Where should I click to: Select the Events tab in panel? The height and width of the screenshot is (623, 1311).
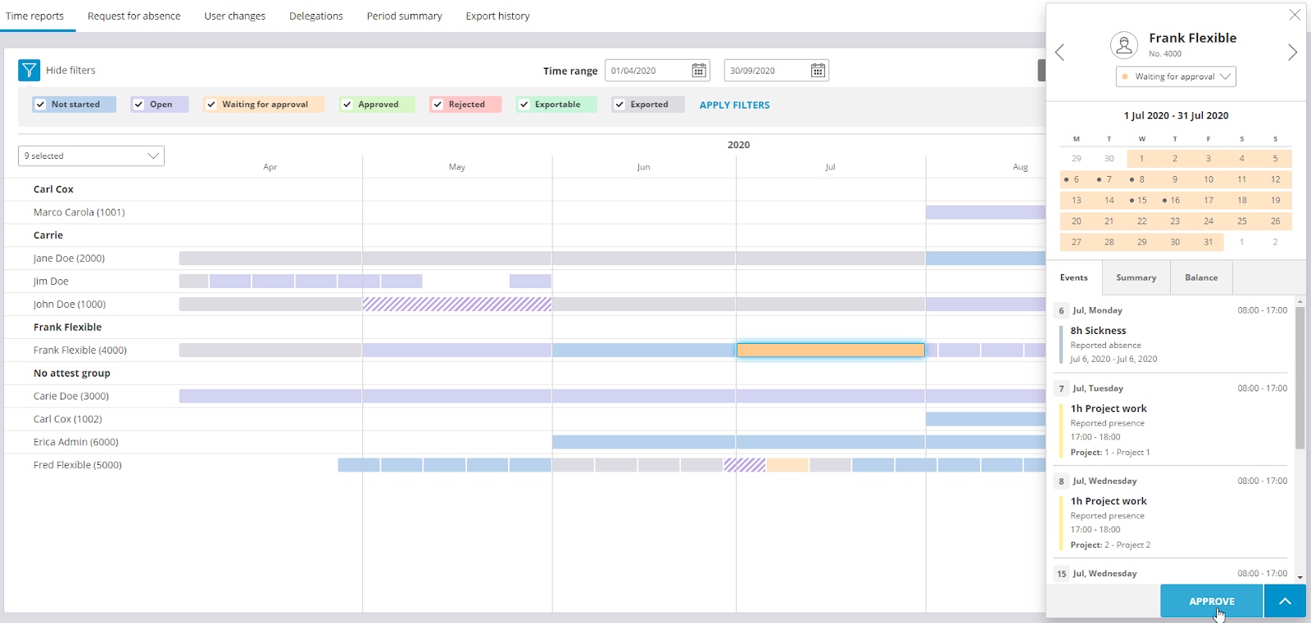1074,278
